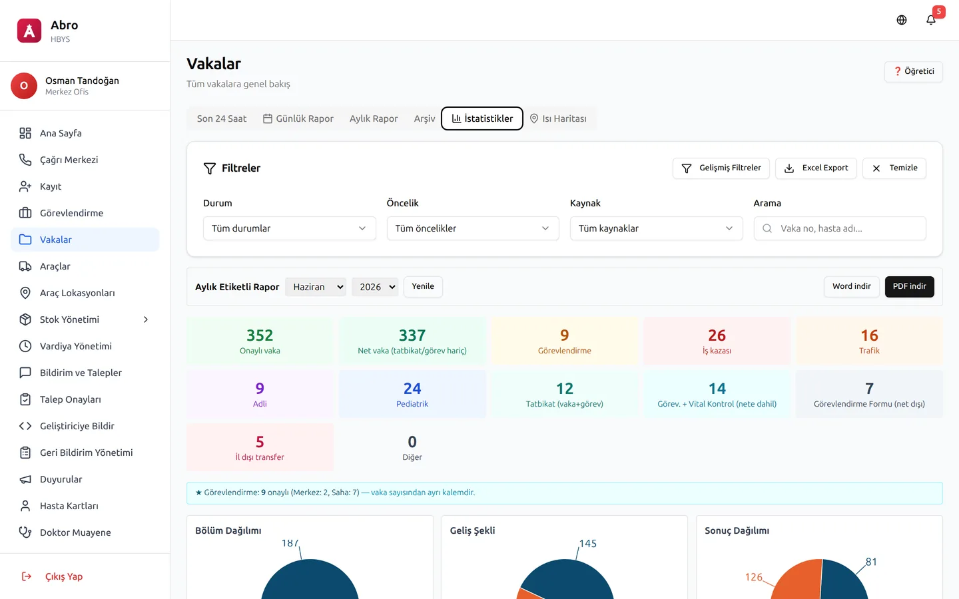Click the Arama search input field

pyautogui.click(x=840, y=228)
